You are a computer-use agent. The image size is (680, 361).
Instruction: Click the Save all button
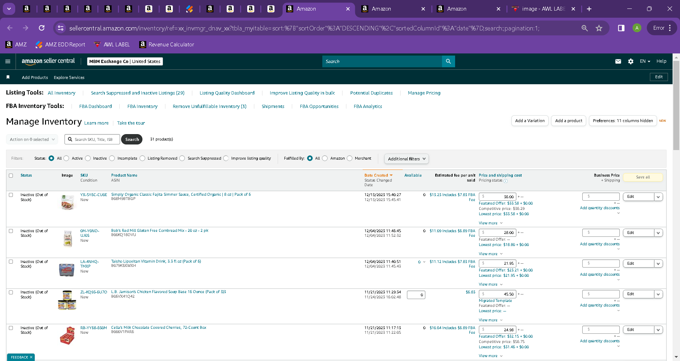click(x=643, y=177)
